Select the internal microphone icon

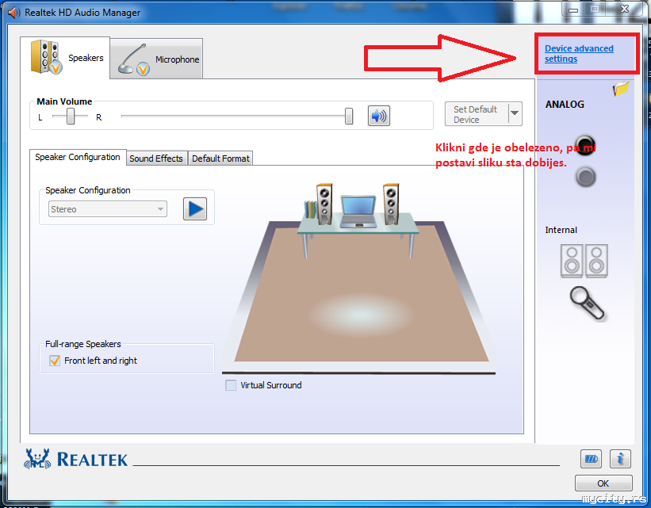(587, 304)
